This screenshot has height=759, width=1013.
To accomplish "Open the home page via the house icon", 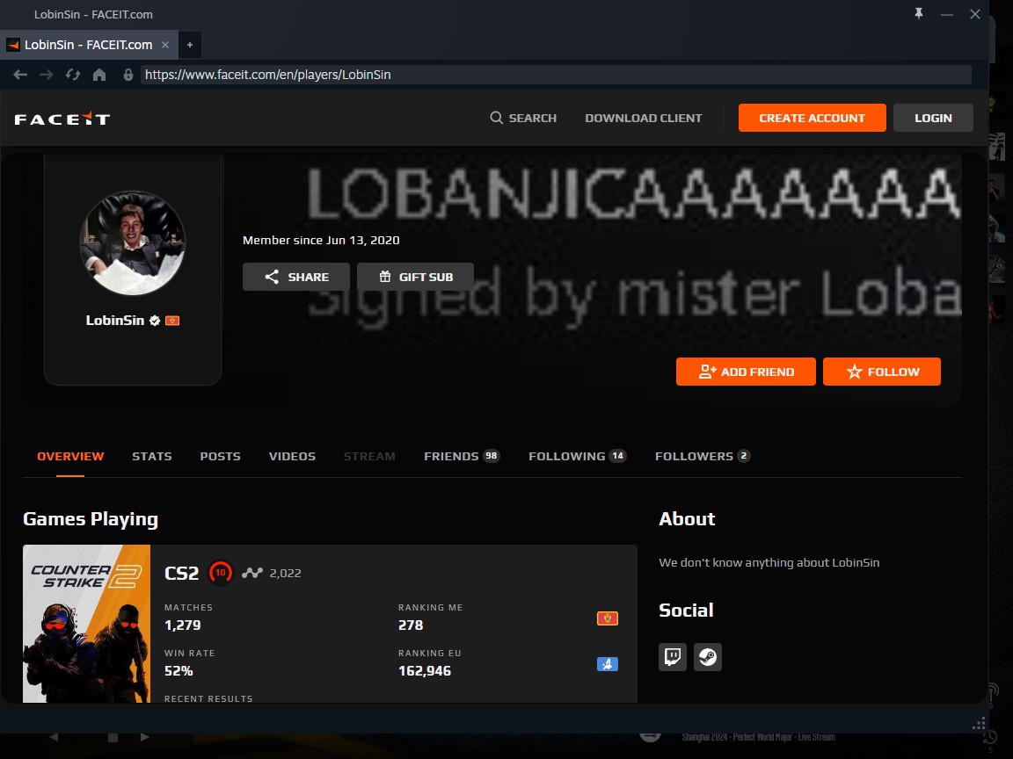I will point(99,75).
